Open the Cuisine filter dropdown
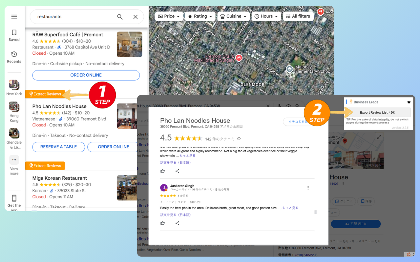This screenshot has height=262, width=420. [x=234, y=16]
